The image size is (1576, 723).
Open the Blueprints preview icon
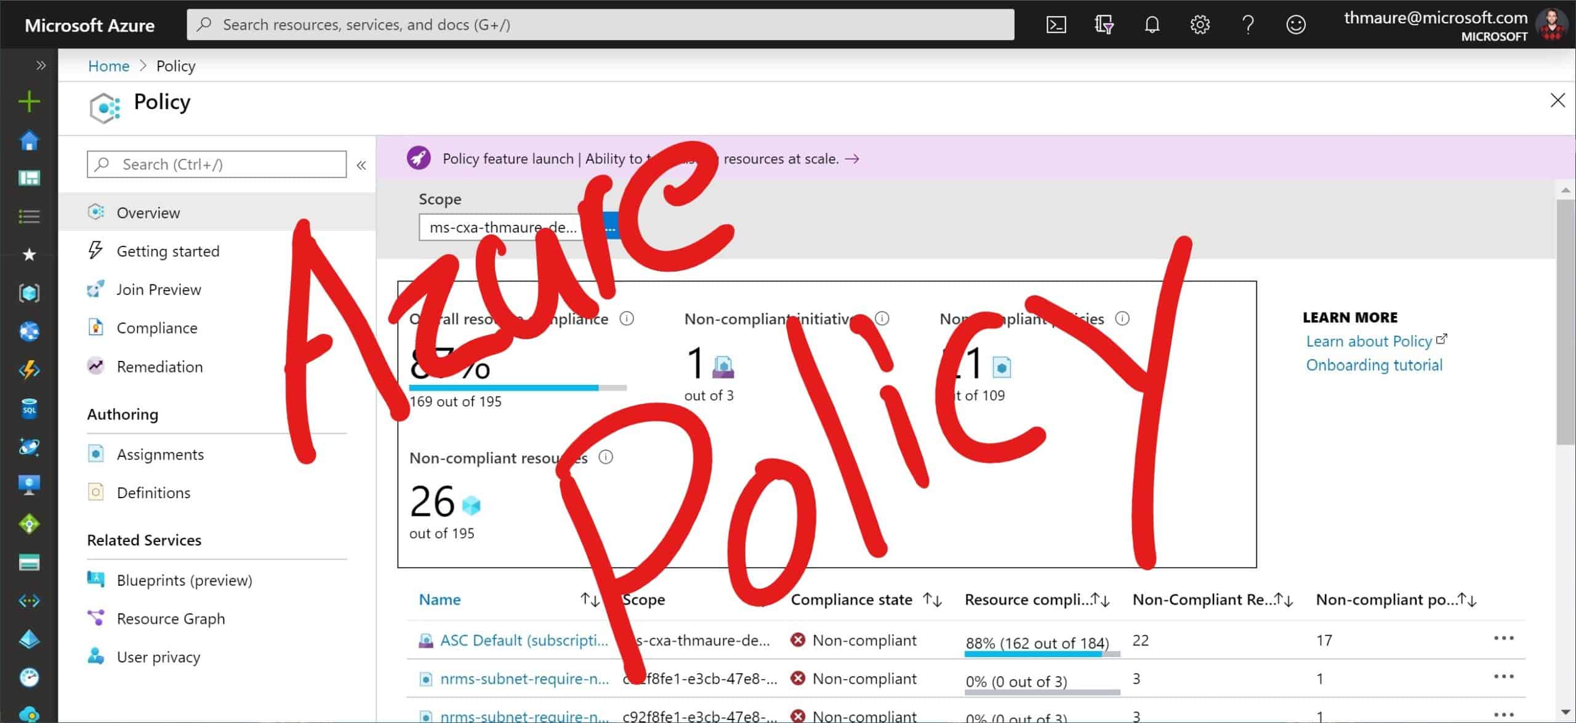pos(97,580)
